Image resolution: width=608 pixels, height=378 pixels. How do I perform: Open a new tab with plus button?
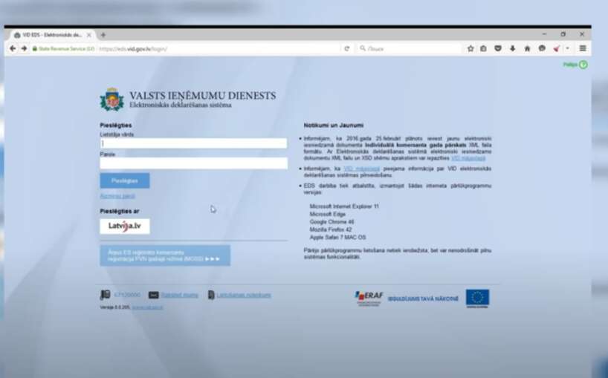[x=103, y=35]
